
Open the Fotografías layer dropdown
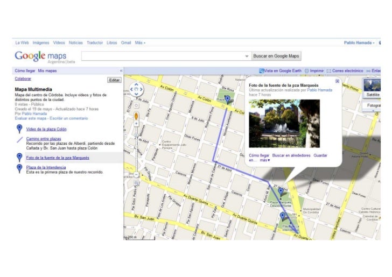372,106
